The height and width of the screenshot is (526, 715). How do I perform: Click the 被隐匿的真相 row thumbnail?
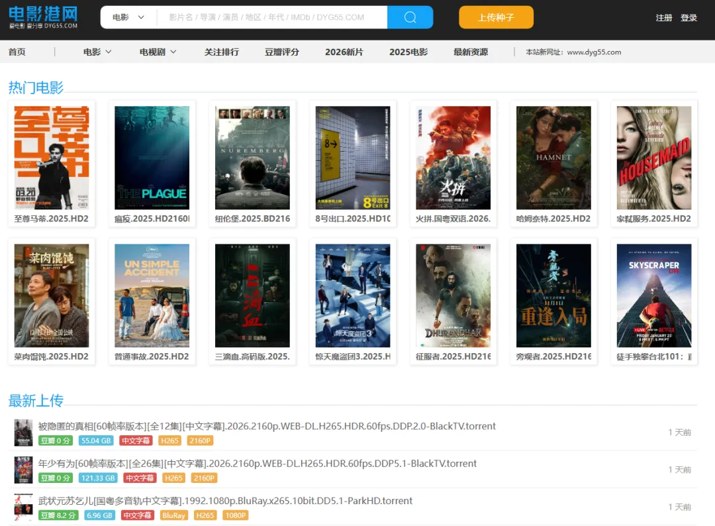(x=23, y=433)
